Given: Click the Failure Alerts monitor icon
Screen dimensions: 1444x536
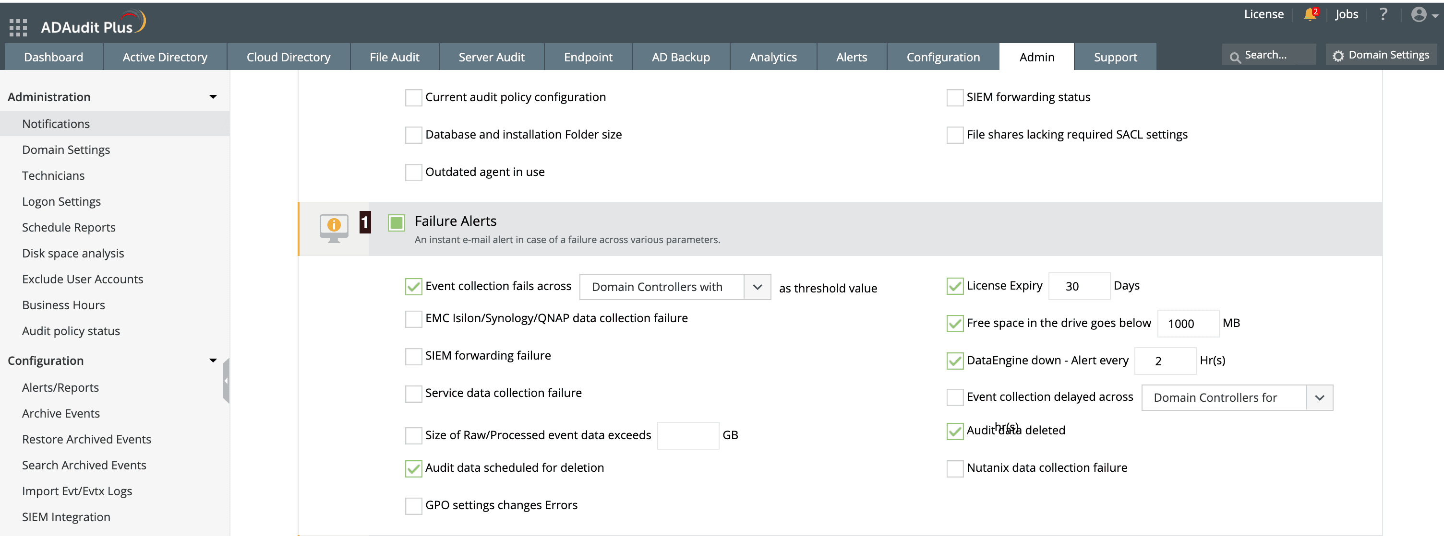Looking at the screenshot, I should (x=334, y=228).
